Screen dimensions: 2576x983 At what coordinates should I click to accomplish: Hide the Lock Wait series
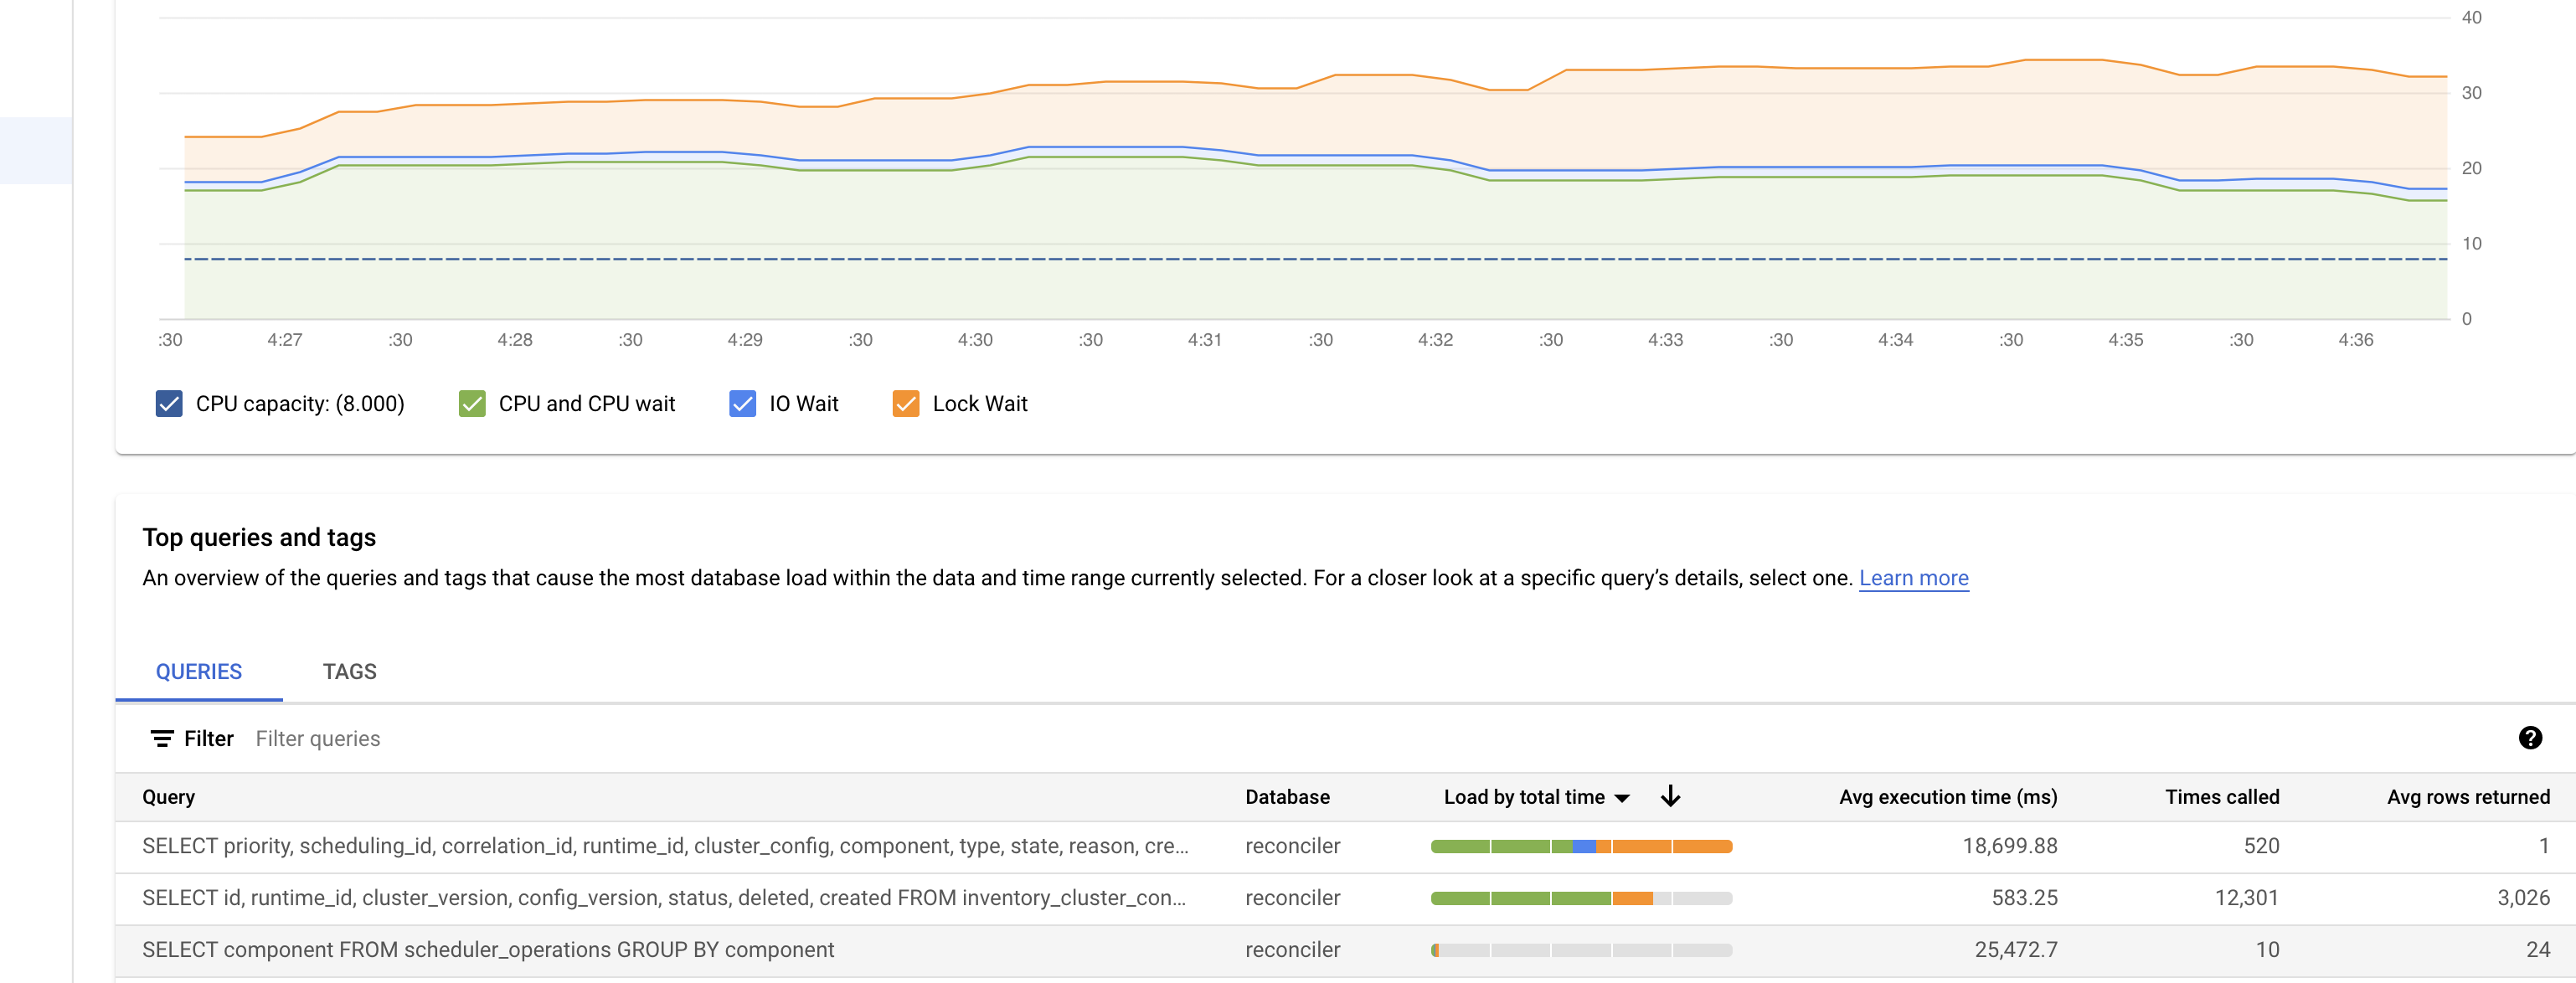[905, 404]
